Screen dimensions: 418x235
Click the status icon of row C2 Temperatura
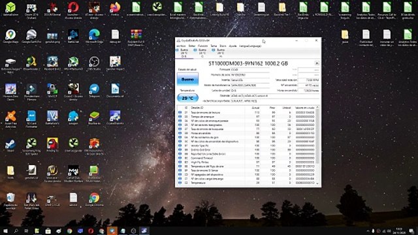tap(180, 183)
